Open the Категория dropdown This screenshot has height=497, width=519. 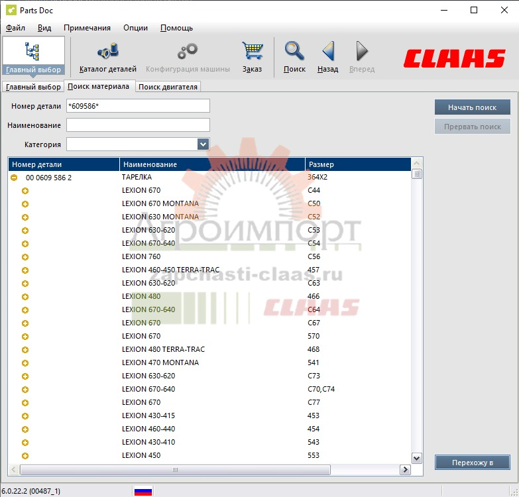click(x=203, y=144)
